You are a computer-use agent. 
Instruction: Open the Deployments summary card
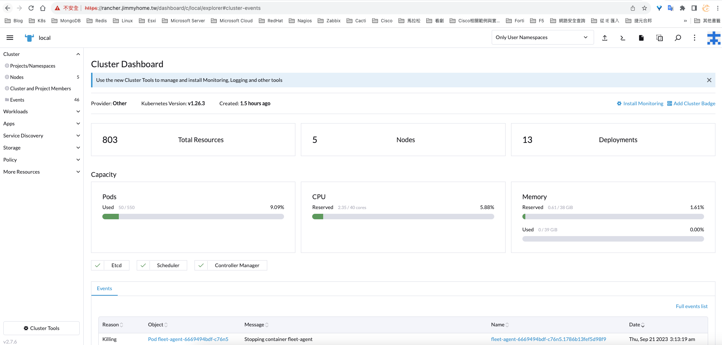[613, 140]
